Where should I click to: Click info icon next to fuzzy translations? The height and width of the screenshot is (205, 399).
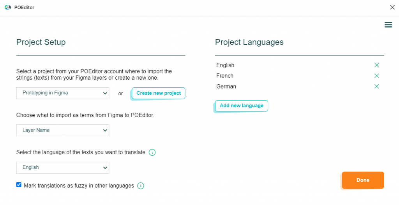pos(140,186)
